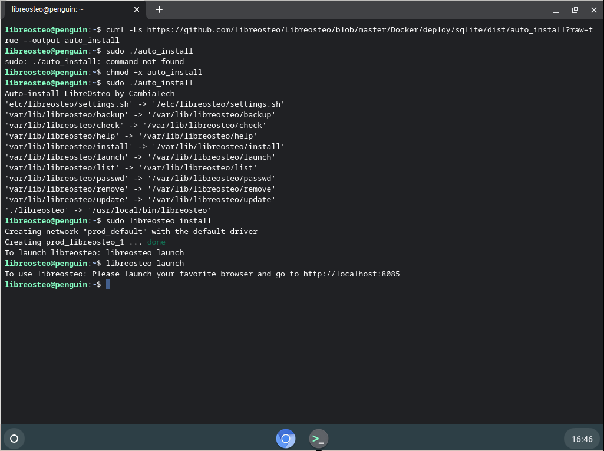604x451 pixels.
Task: Open Chrome browser from the shelf
Action: tap(286, 439)
